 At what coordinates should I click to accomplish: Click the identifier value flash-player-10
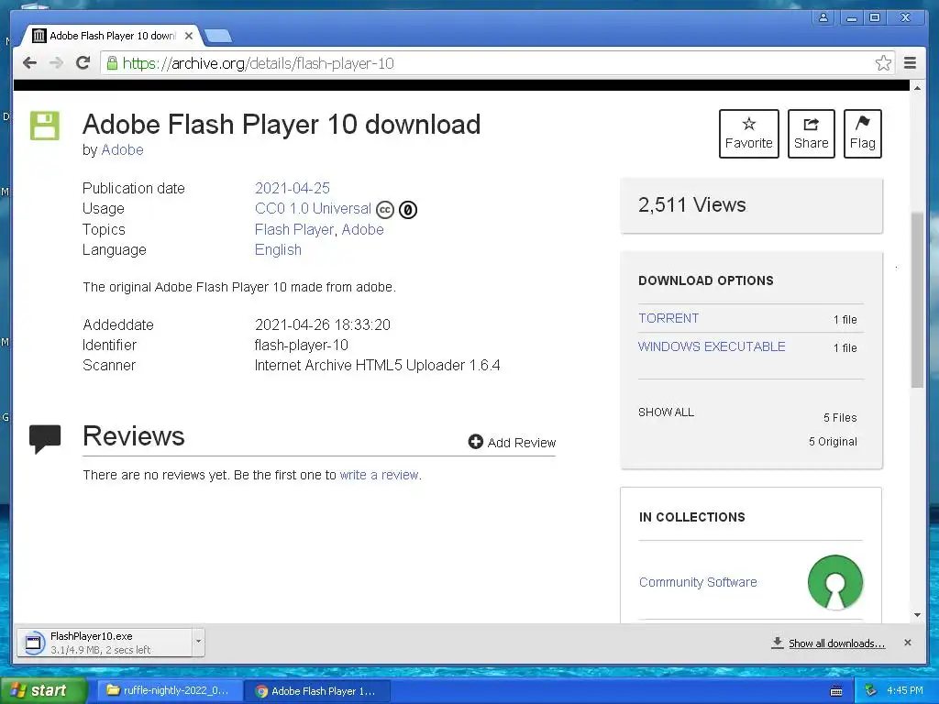301,345
